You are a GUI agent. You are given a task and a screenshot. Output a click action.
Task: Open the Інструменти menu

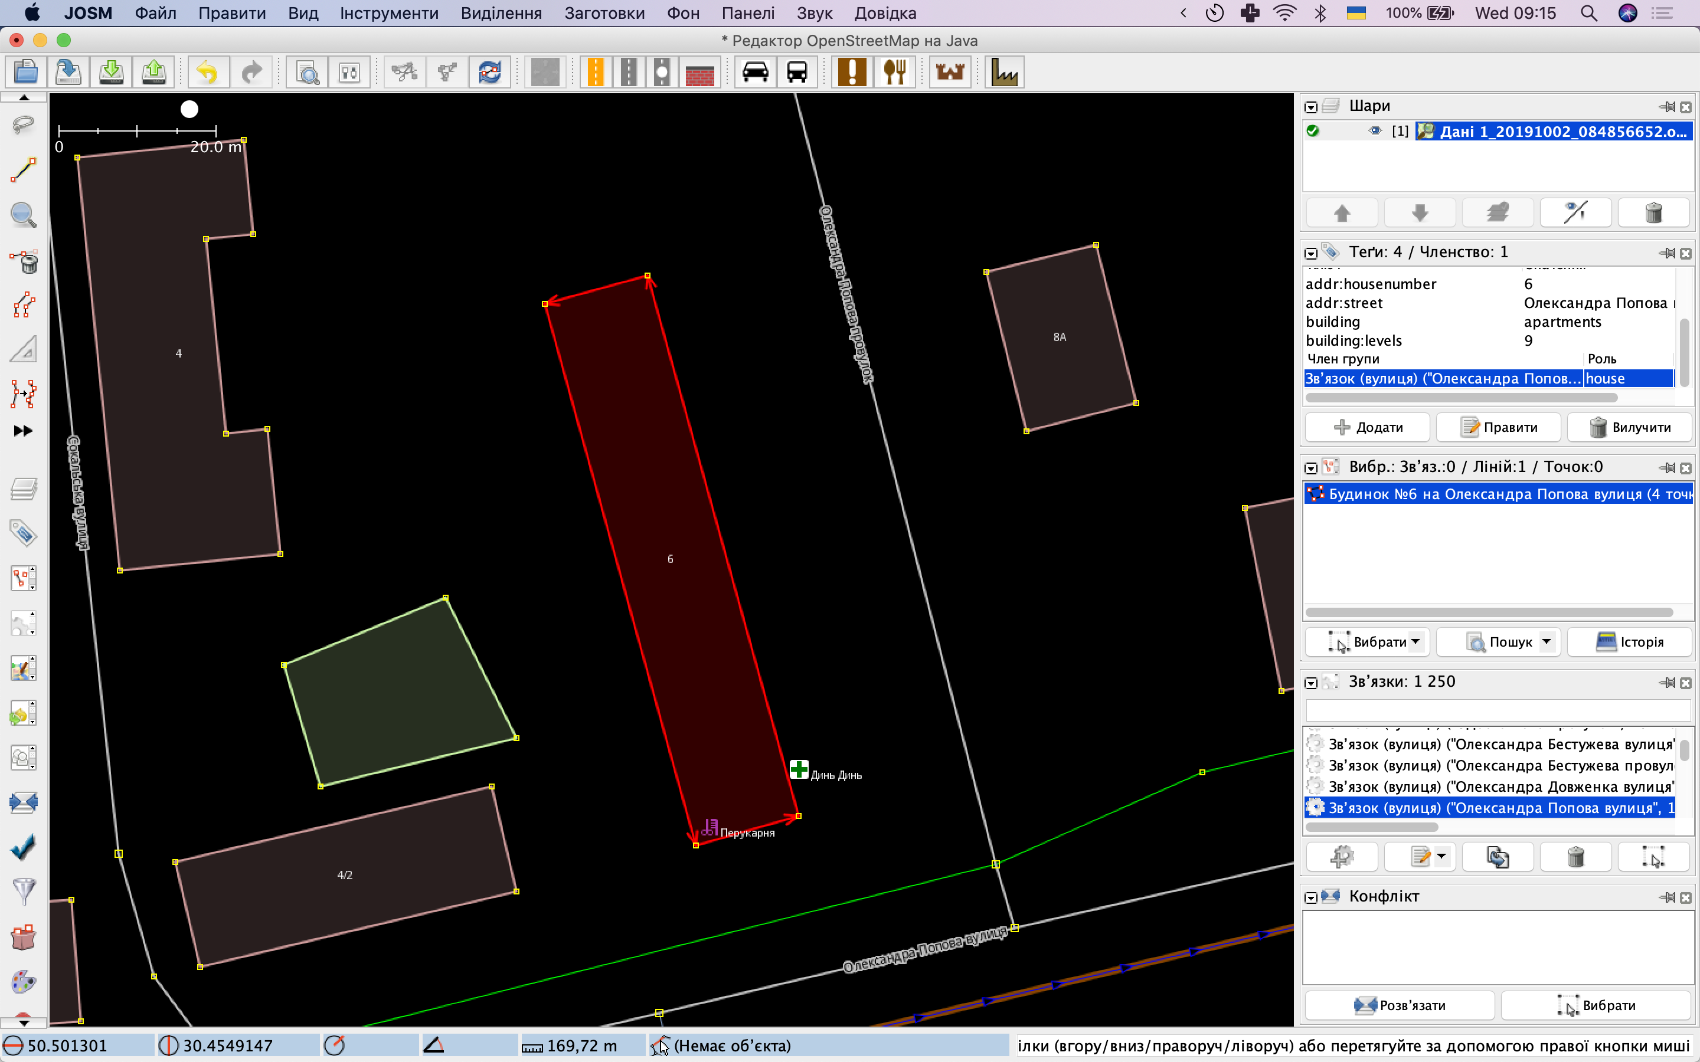click(x=389, y=12)
